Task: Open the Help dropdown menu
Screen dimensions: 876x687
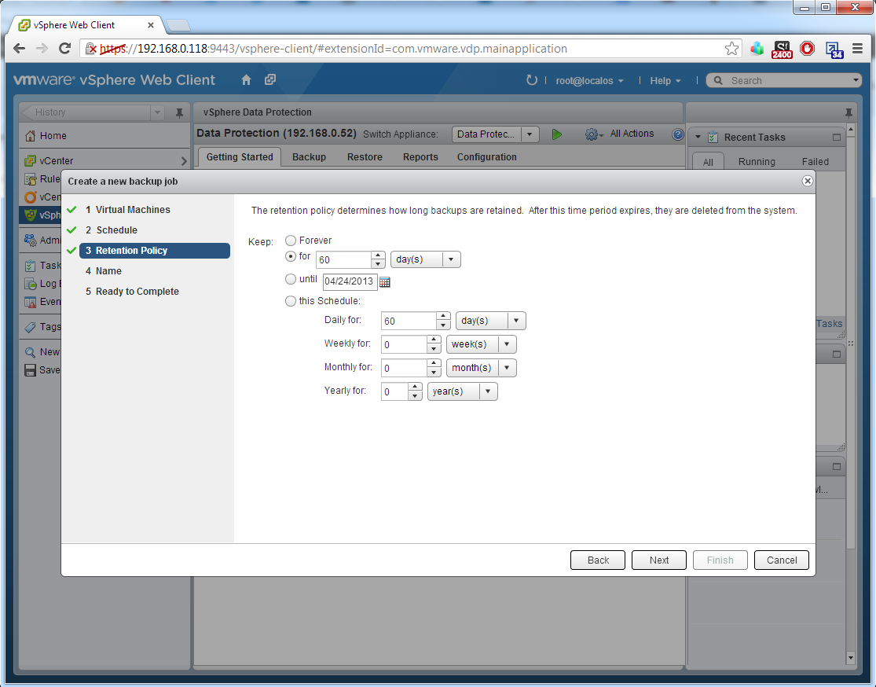Action: click(x=665, y=80)
